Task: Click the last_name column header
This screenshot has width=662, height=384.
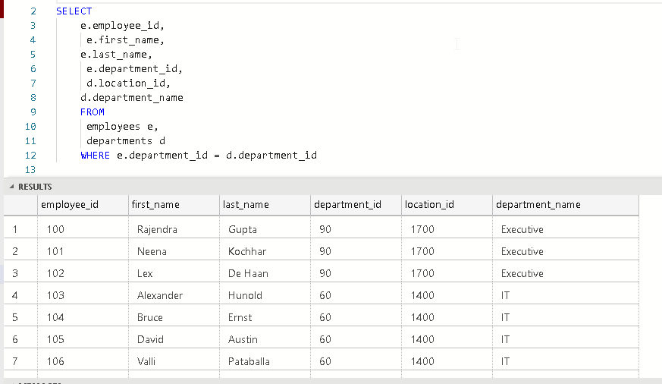Action: point(246,205)
